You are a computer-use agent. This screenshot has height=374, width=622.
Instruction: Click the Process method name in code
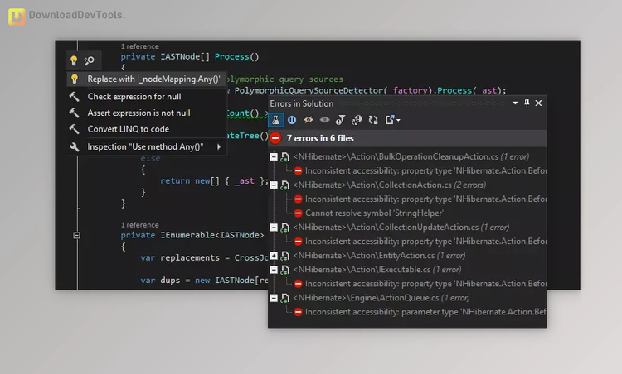tap(232, 56)
